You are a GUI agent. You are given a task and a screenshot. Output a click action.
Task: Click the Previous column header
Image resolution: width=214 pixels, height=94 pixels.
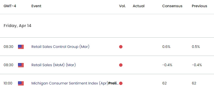[x=199, y=6]
